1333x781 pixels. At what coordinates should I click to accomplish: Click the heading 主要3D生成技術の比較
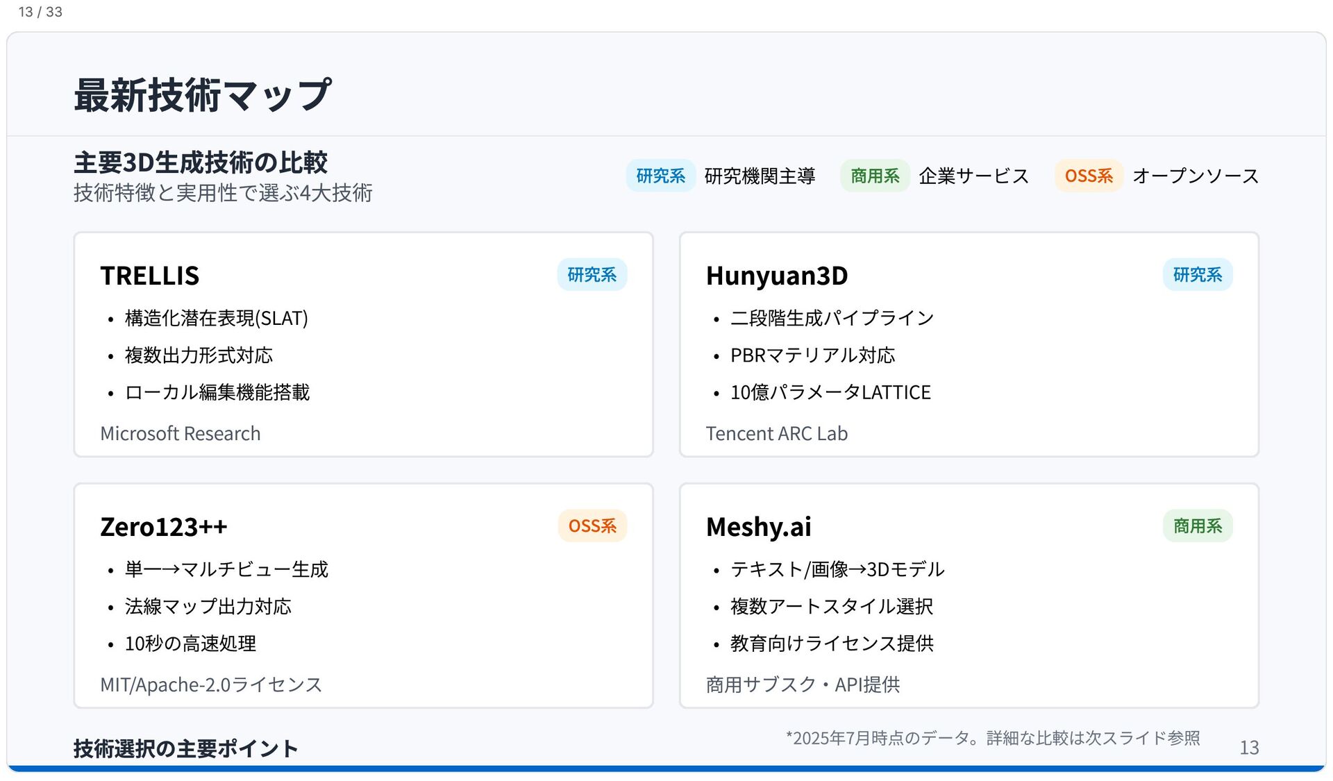coord(201,162)
